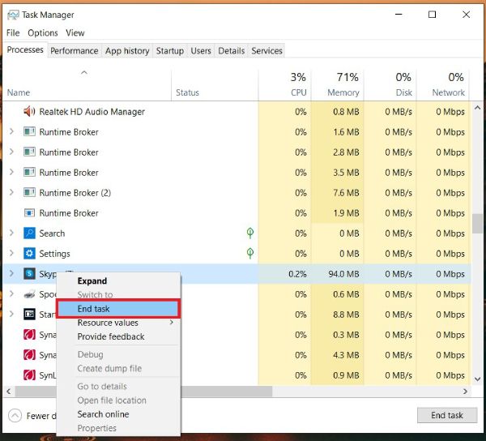
Task: Expand the Skype process row
Action: click(11, 274)
